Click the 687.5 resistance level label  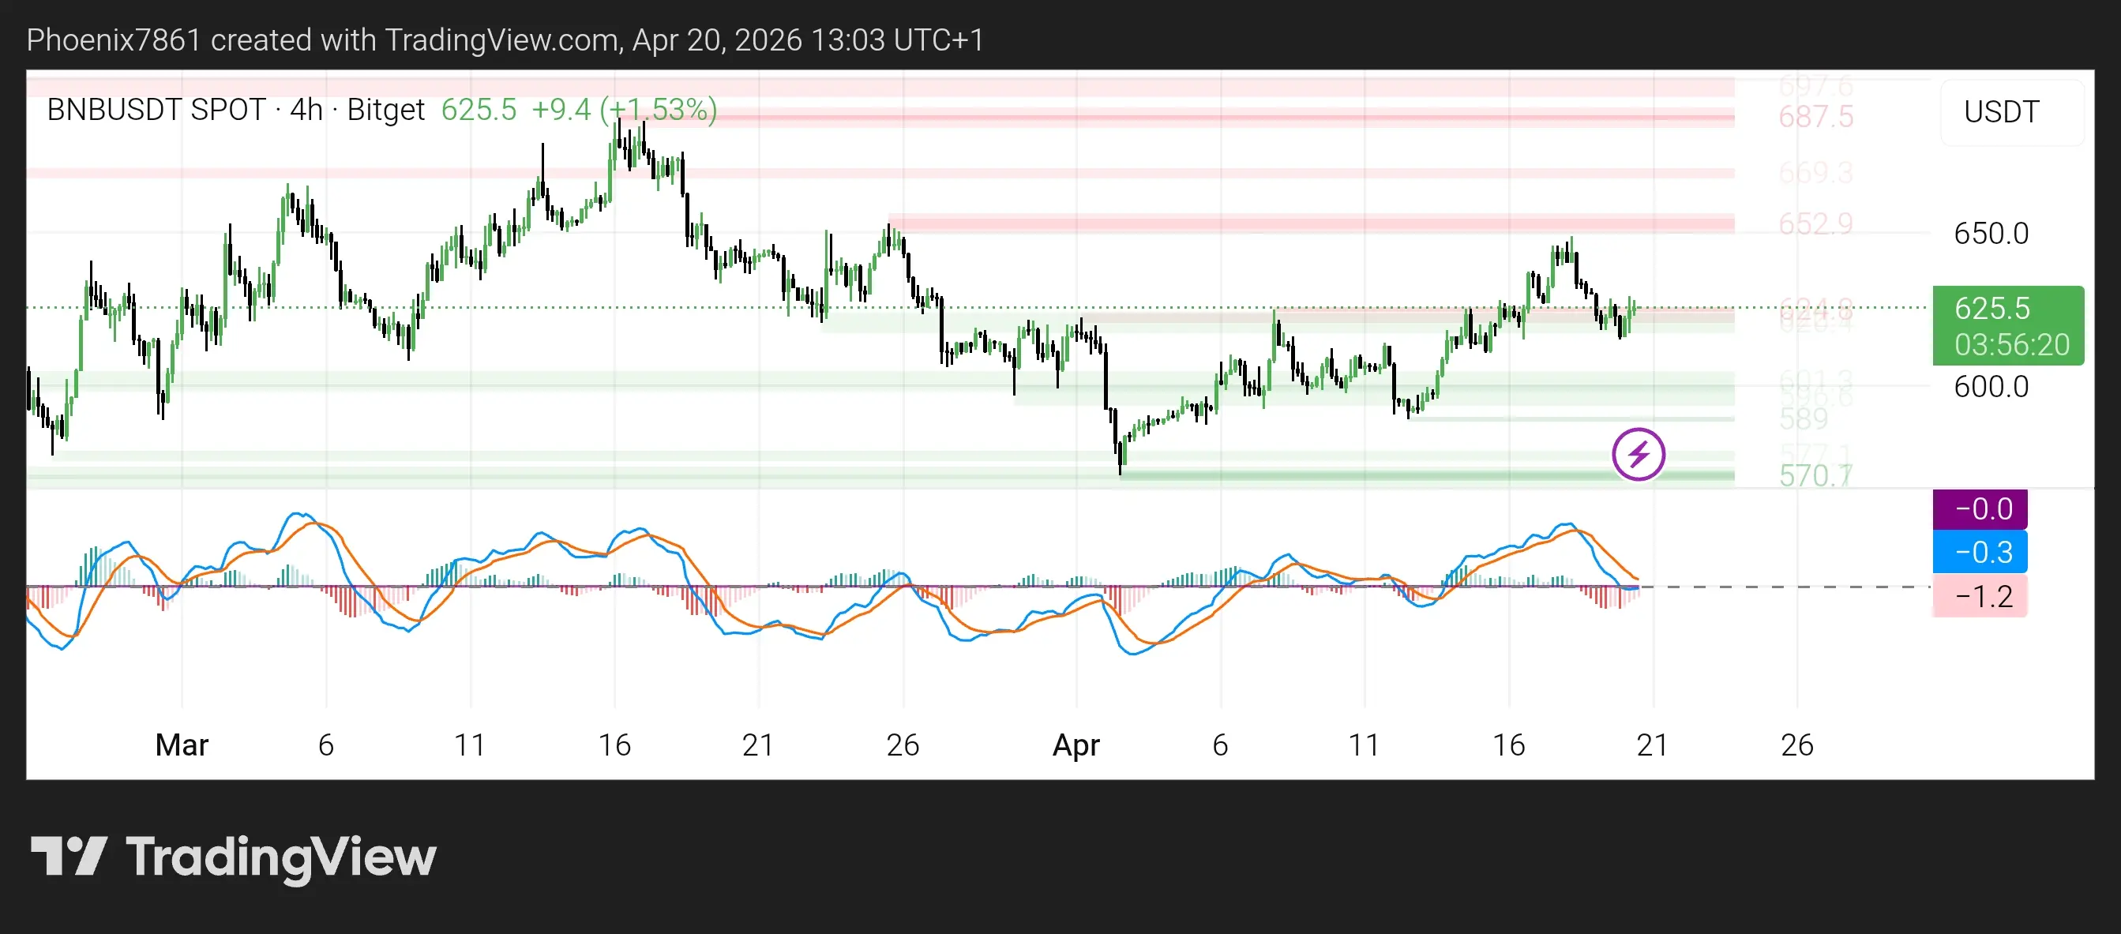click(1815, 117)
